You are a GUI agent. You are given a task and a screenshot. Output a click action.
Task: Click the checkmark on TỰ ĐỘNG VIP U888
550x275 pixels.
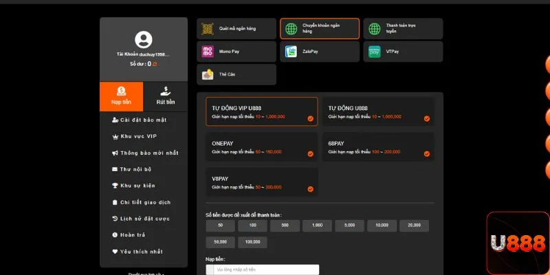tap(311, 119)
